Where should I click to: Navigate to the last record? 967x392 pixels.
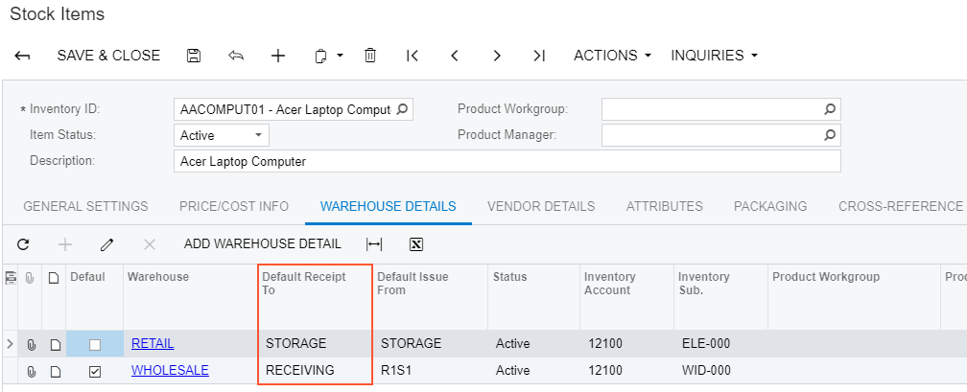pos(539,56)
